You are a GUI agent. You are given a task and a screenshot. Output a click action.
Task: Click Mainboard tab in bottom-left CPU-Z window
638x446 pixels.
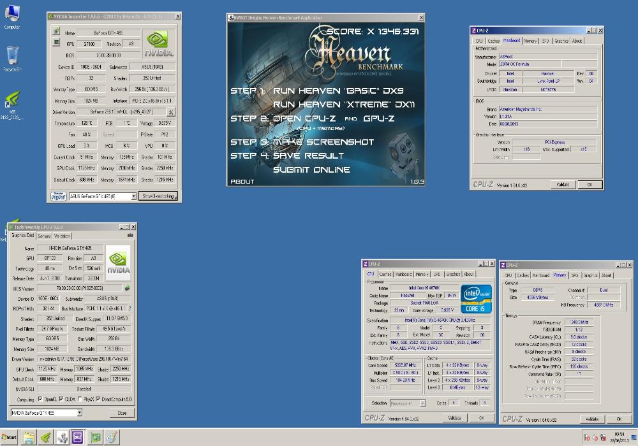[403, 274]
